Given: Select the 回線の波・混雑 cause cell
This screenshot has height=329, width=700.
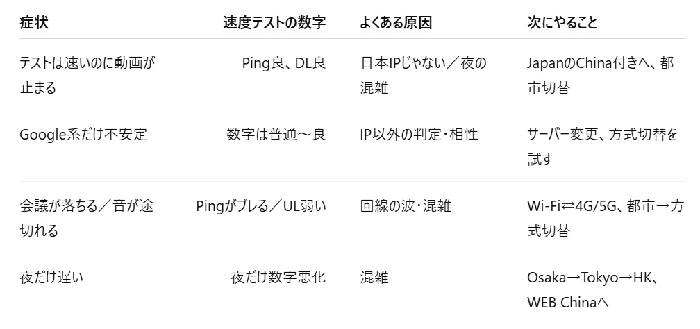Looking at the screenshot, I should click(x=406, y=205).
